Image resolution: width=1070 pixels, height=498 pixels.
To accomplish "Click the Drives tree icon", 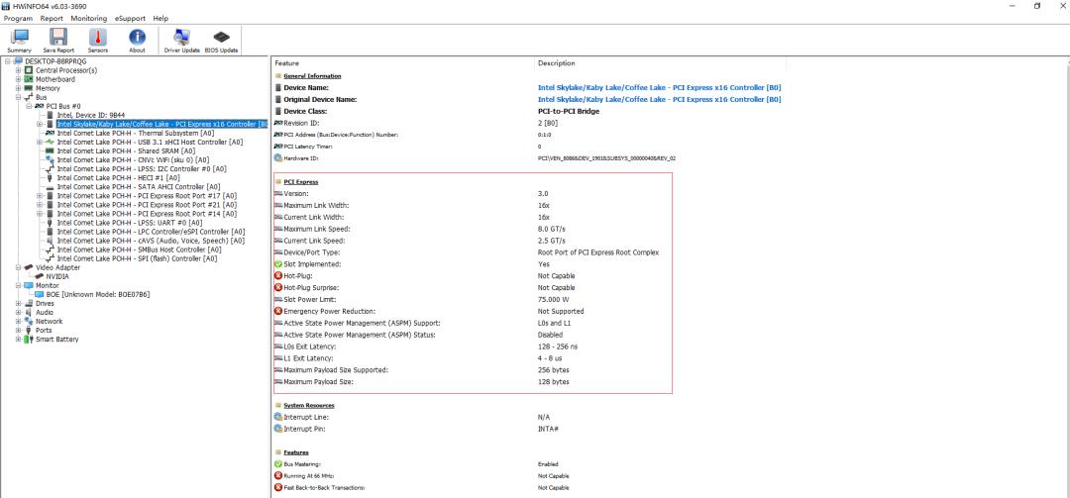I will pyautogui.click(x=29, y=304).
